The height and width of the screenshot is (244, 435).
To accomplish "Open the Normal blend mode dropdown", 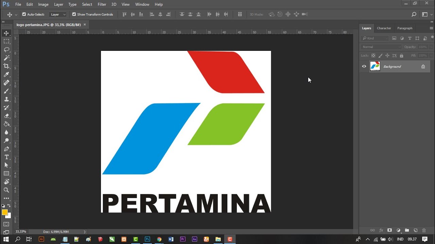I will 381,47.
